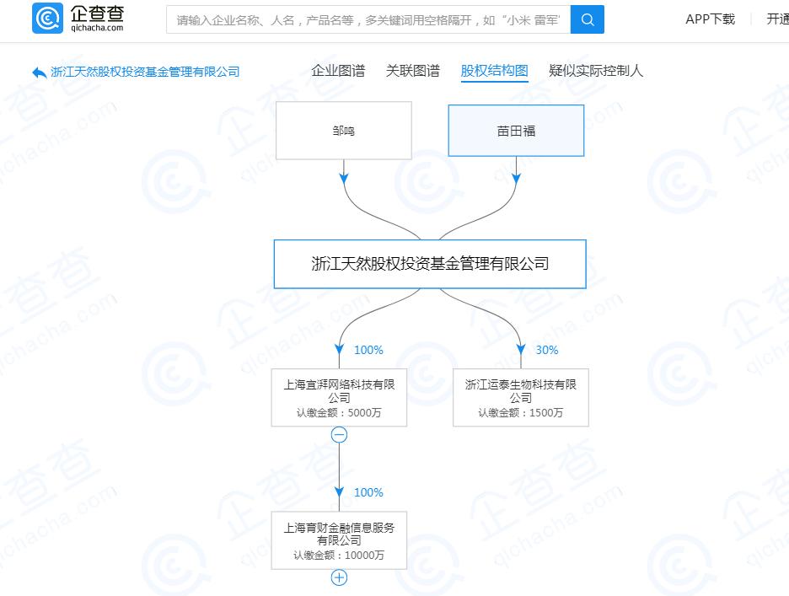789x596 pixels.
Task: Click the 30% shareholding label
Action: [546, 350]
